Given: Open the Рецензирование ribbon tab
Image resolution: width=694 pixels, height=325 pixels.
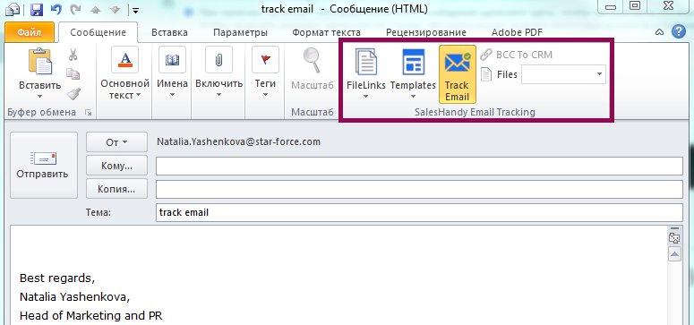Looking at the screenshot, I should point(425,32).
